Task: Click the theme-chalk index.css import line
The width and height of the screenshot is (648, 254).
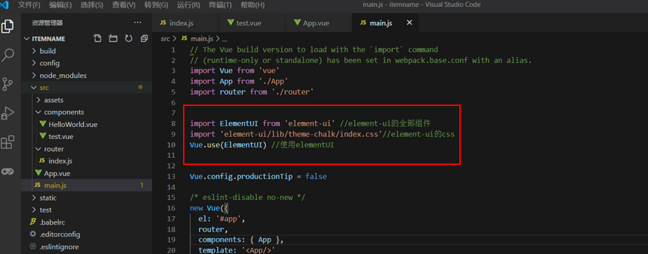Action: (x=322, y=135)
